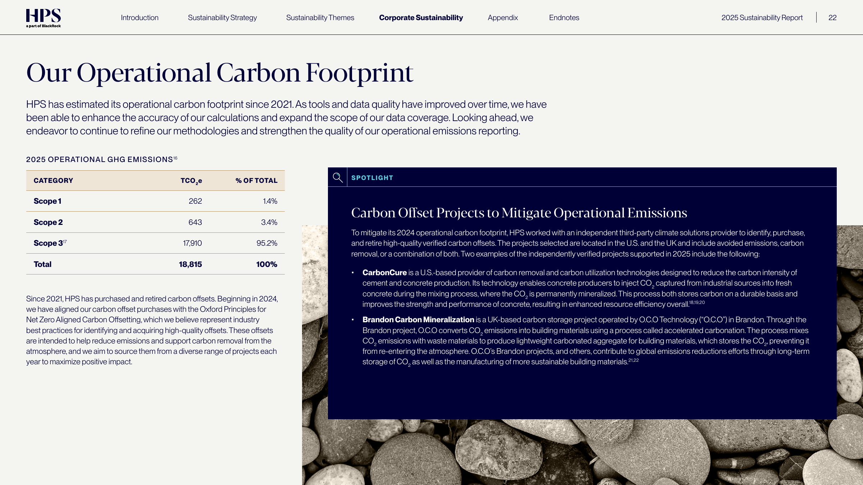Go to Sustainability Strategy section
Image resolution: width=863 pixels, height=485 pixels.
[x=222, y=18]
